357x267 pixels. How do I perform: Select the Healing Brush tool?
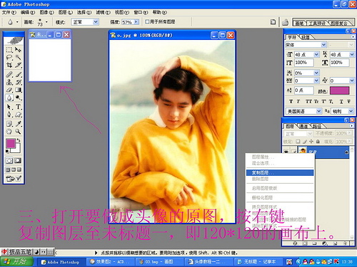click(x=9, y=75)
